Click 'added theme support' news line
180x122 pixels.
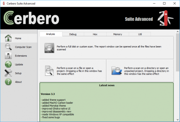pyautogui.click(x=53, y=100)
